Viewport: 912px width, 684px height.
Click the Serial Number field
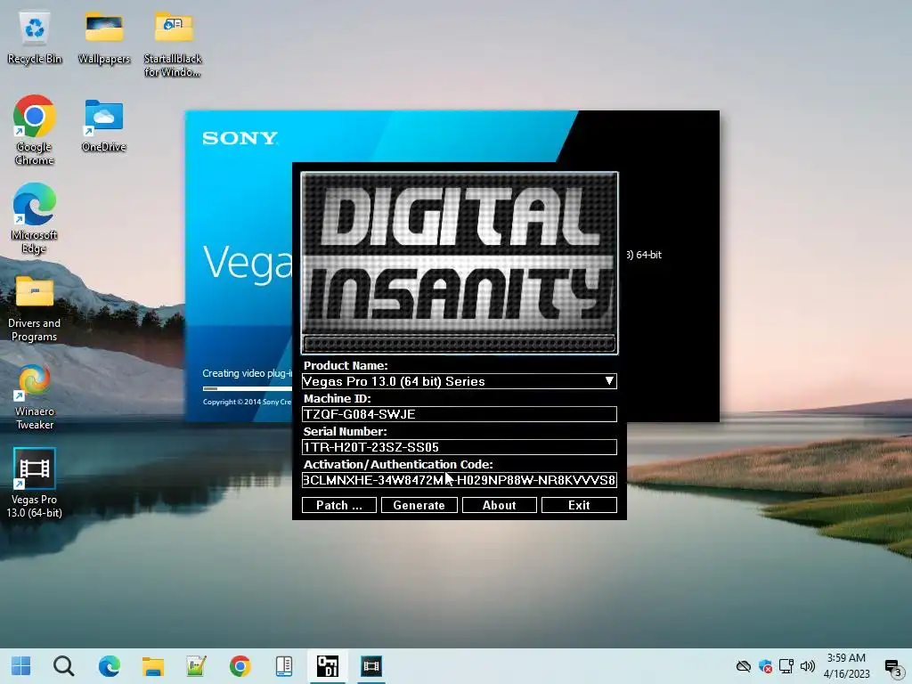click(x=459, y=447)
